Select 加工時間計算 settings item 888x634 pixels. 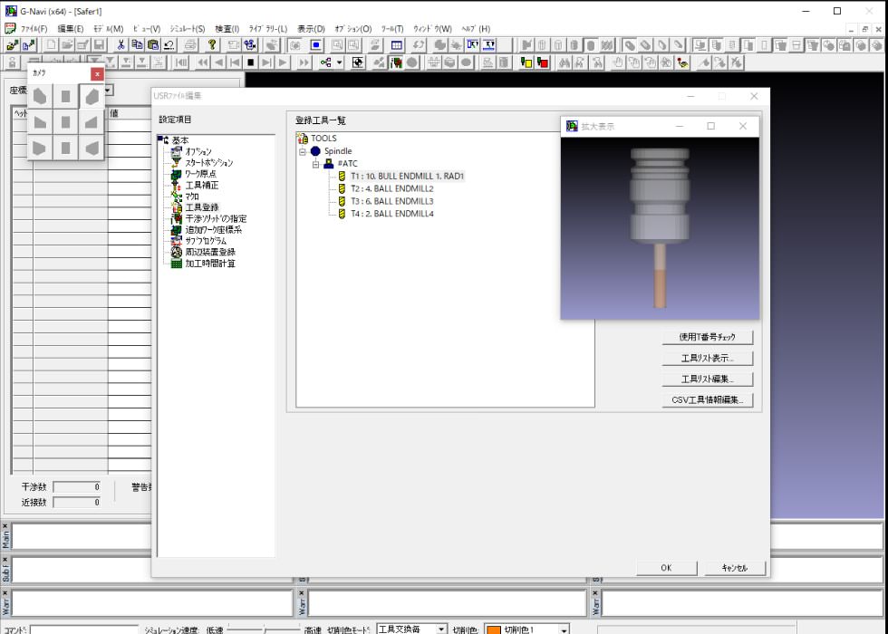pyautogui.click(x=210, y=264)
